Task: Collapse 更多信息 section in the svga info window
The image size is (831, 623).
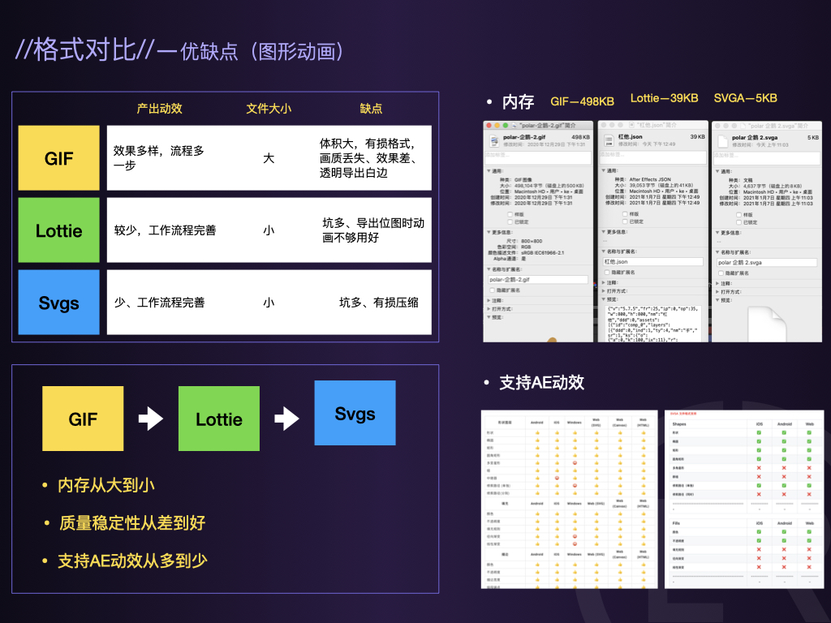Action: (717, 233)
